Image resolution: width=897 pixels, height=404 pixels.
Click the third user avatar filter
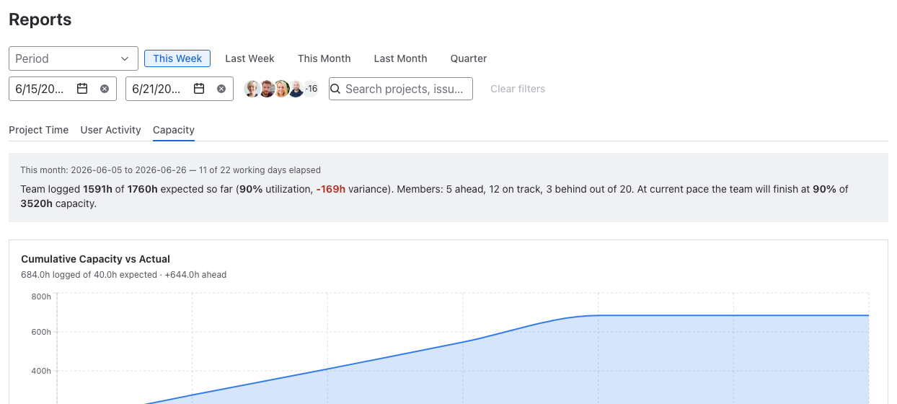pyautogui.click(x=281, y=89)
